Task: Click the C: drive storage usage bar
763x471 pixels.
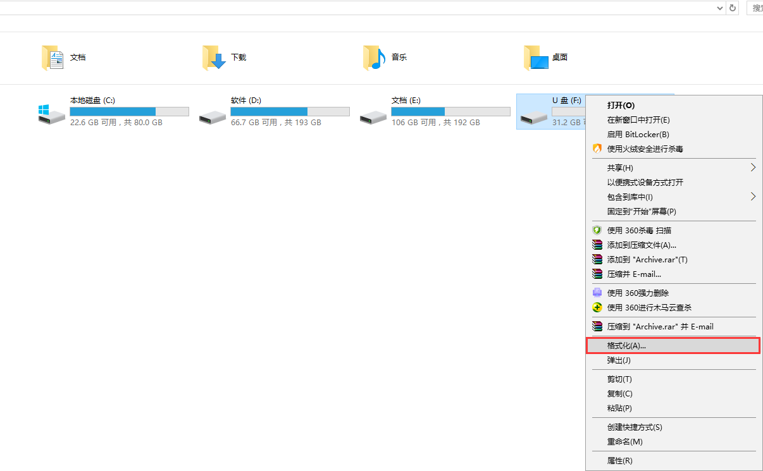Action: coord(129,112)
